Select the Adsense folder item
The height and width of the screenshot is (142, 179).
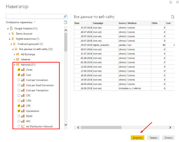pyautogui.click(x=25, y=59)
